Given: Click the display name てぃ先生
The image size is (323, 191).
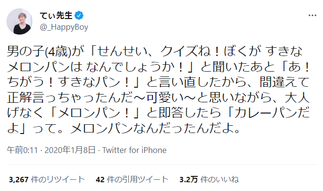Looking at the screenshot, I should [56, 16].
